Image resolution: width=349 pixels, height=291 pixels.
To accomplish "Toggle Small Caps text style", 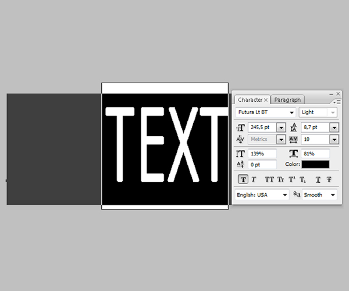I will pos(280,179).
